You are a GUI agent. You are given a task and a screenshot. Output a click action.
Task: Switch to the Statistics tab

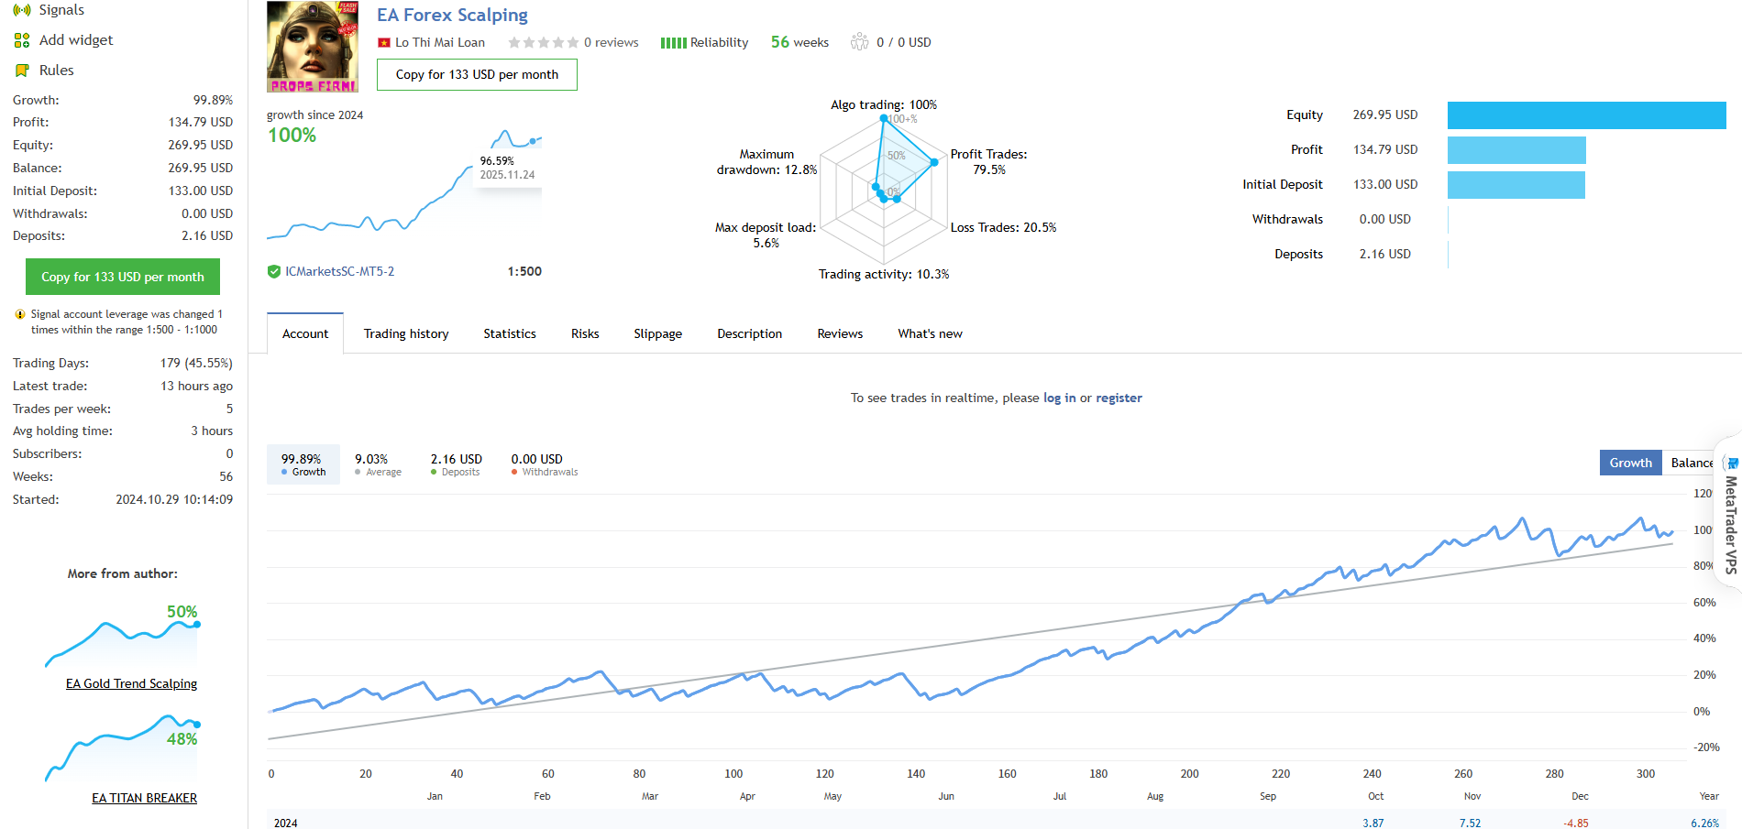[510, 333]
